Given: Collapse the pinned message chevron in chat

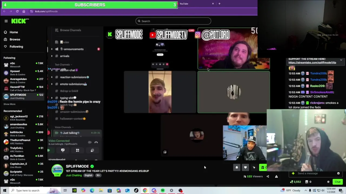Looking at the screenshot, I should click(341, 60).
